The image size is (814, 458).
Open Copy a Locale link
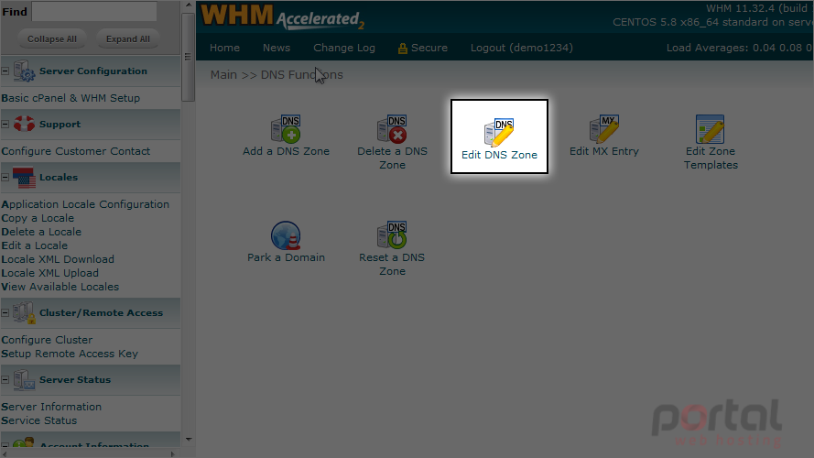[38, 218]
